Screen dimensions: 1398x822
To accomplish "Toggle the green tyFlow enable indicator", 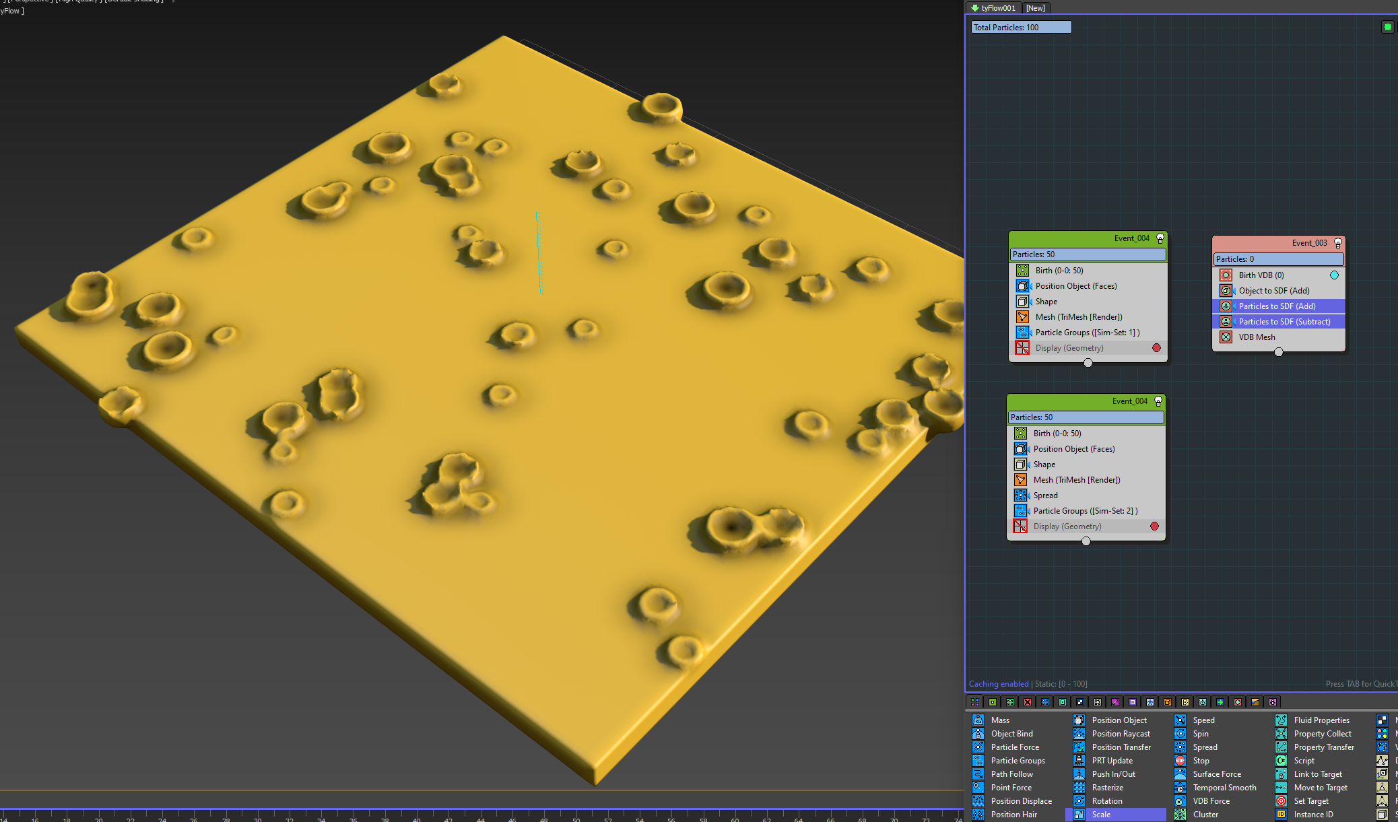I will [1387, 27].
